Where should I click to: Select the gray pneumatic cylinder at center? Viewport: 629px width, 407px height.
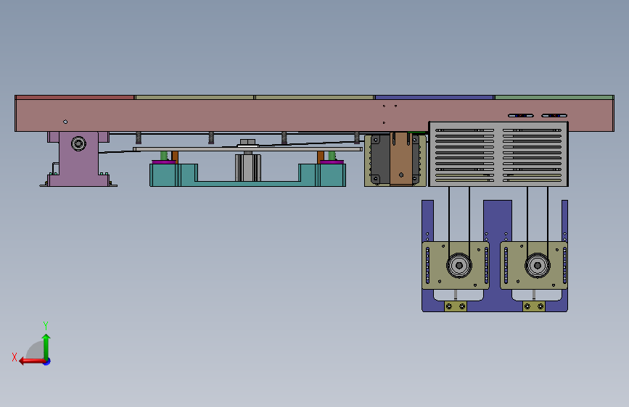point(248,167)
